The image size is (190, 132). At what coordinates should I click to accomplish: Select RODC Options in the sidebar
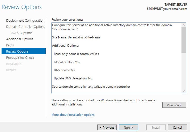(x=21, y=33)
